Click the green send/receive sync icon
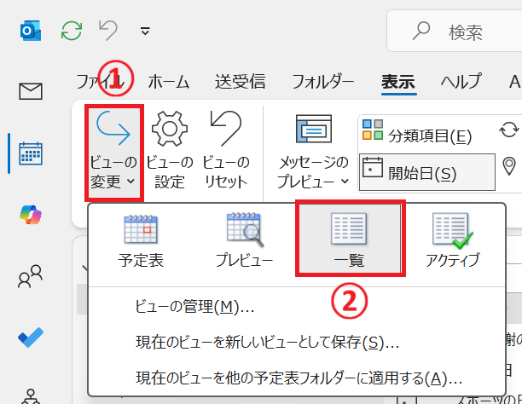 tap(72, 31)
